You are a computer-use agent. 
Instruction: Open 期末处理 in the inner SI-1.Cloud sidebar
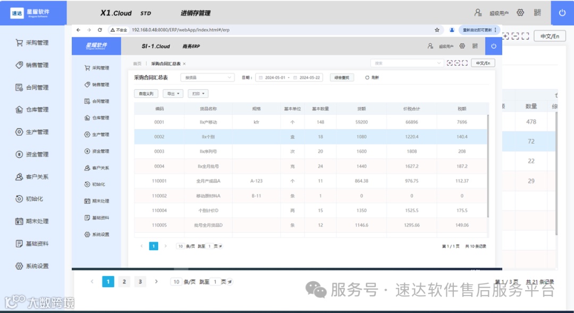(97, 201)
